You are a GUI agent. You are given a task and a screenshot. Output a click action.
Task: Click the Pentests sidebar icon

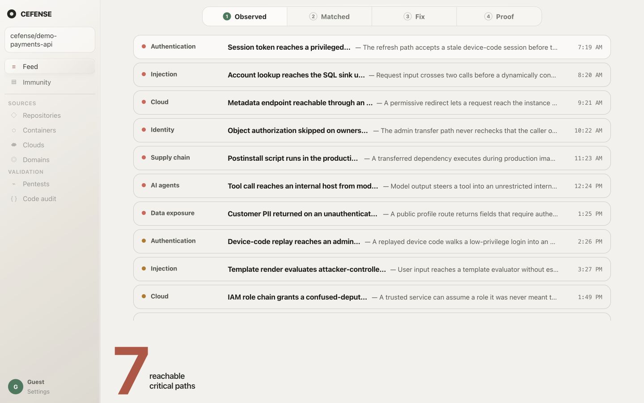coord(14,184)
